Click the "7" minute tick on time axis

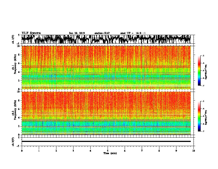point(142,151)
